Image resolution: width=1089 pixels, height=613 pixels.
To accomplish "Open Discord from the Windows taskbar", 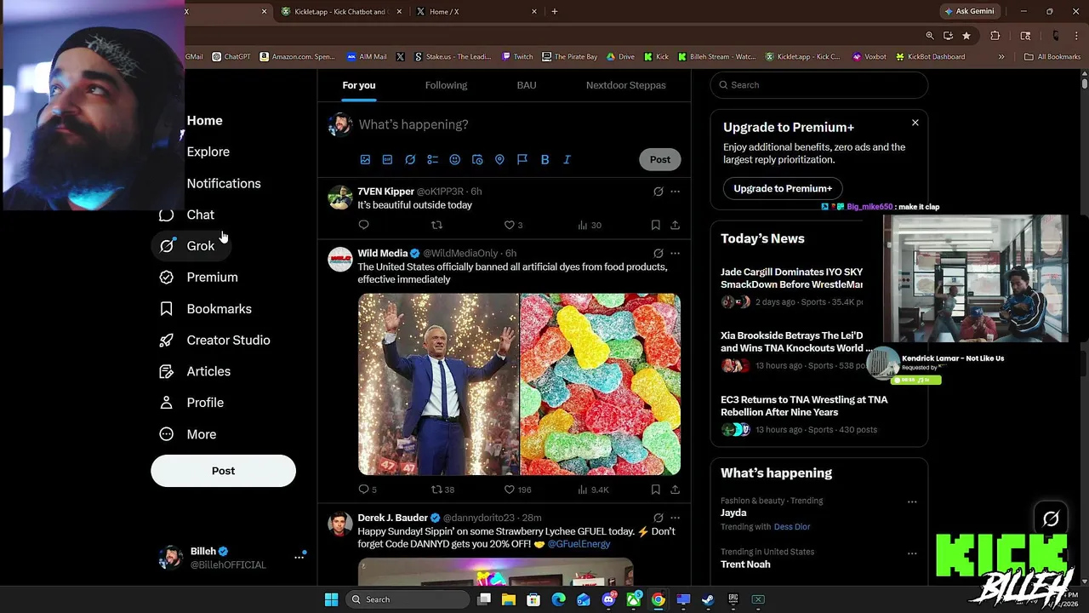I will pos(608,599).
